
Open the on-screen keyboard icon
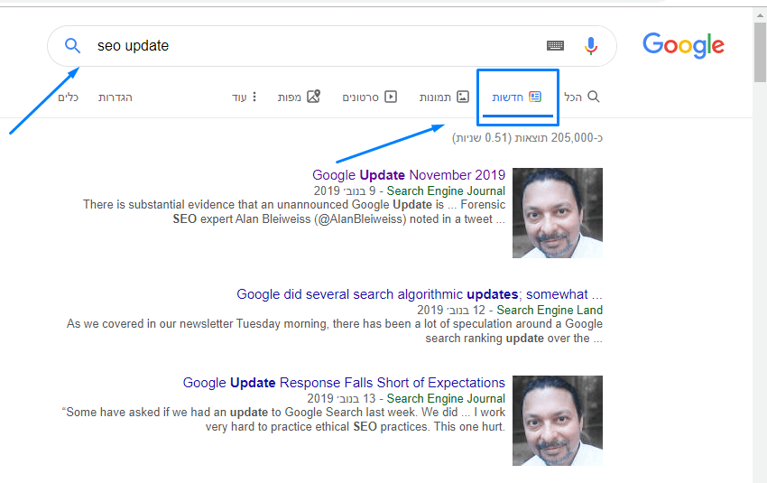[555, 45]
